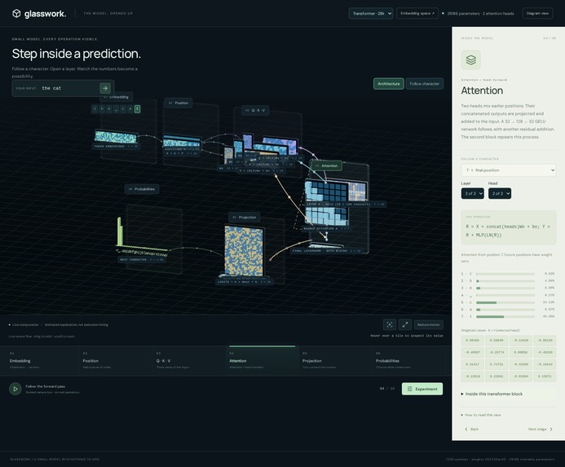The width and height of the screenshot is (565, 467).
Task: Toggle Diagram view in the header
Action: 537,13
